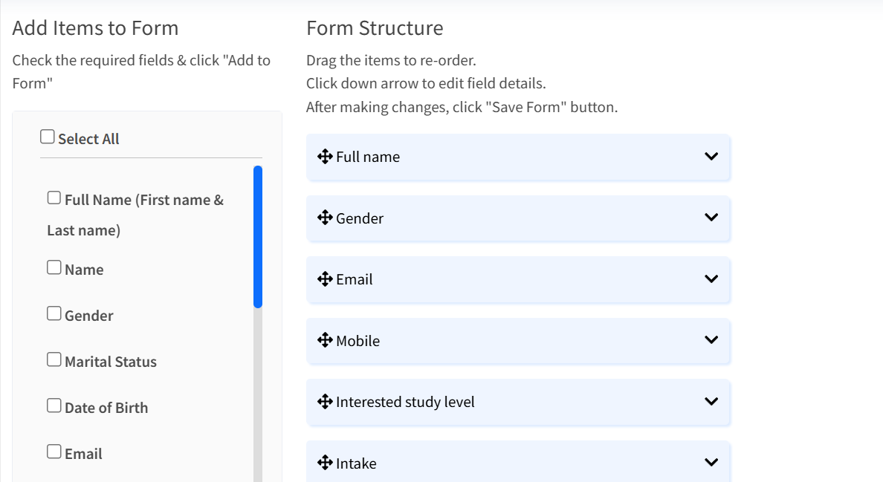Click the move icon beside Mobile
This screenshot has height=482, width=883.
pos(325,340)
